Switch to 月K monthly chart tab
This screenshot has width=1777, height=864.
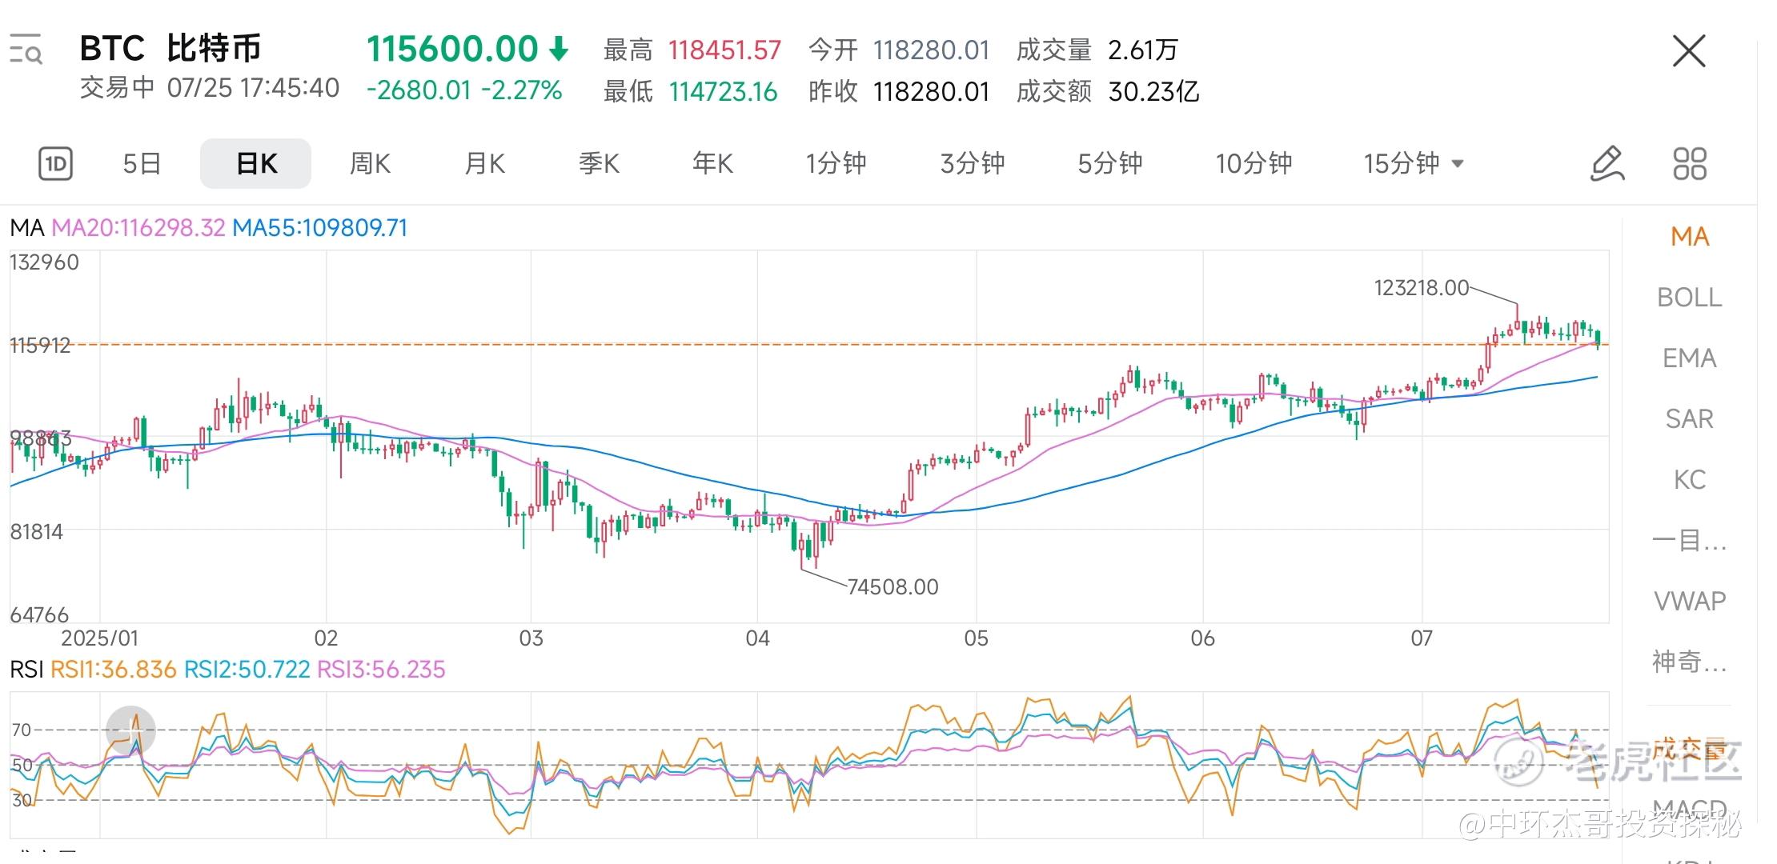coord(484,164)
